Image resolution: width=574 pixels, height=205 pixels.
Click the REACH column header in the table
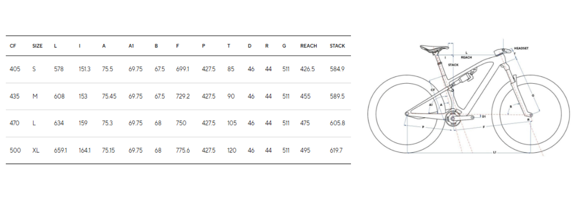point(308,46)
